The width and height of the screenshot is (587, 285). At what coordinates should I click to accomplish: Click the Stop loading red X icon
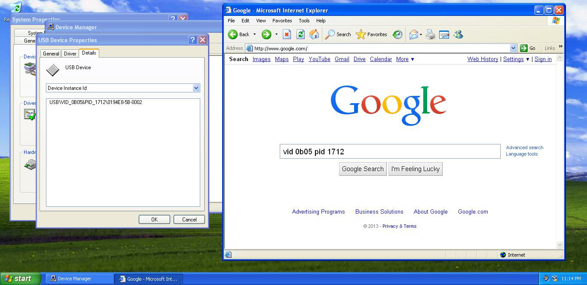pyautogui.click(x=287, y=34)
